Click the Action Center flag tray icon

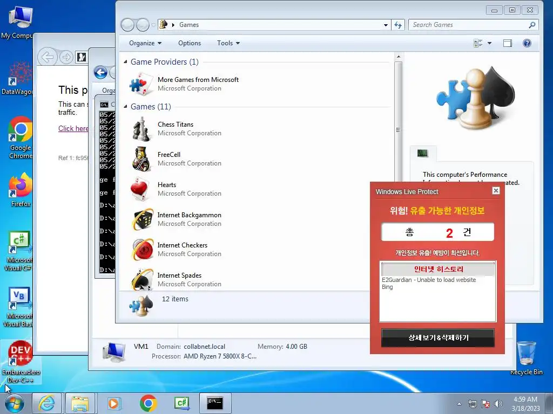coord(485,404)
